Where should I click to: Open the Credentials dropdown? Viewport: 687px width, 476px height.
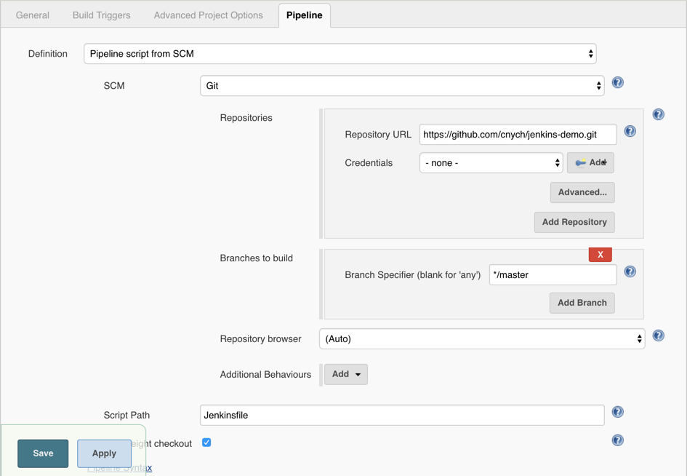click(x=491, y=163)
